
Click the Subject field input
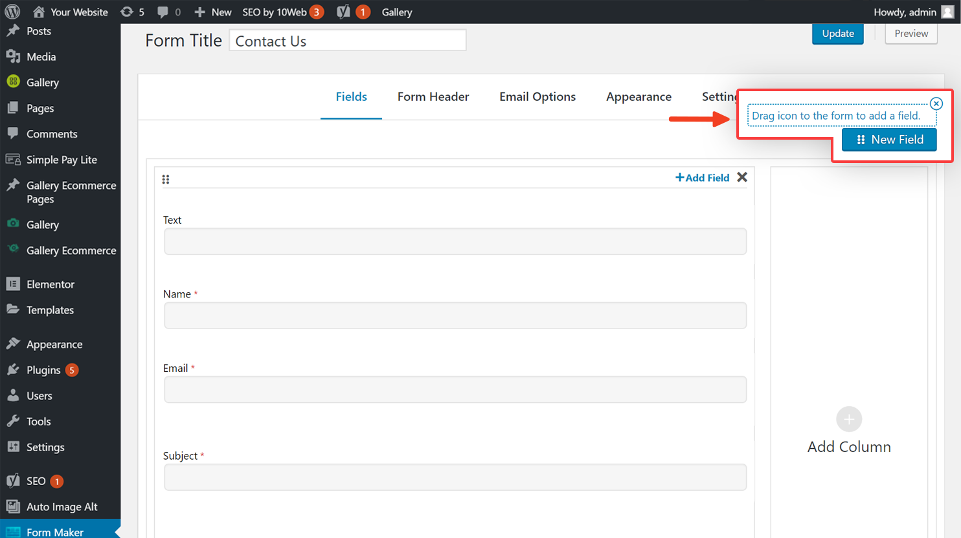[x=455, y=477]
